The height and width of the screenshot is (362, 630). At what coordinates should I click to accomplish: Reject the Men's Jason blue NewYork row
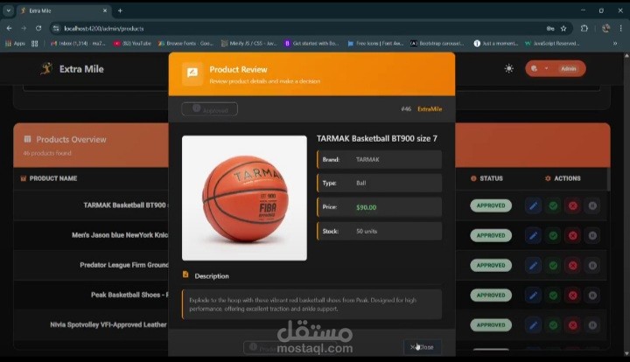573,235
